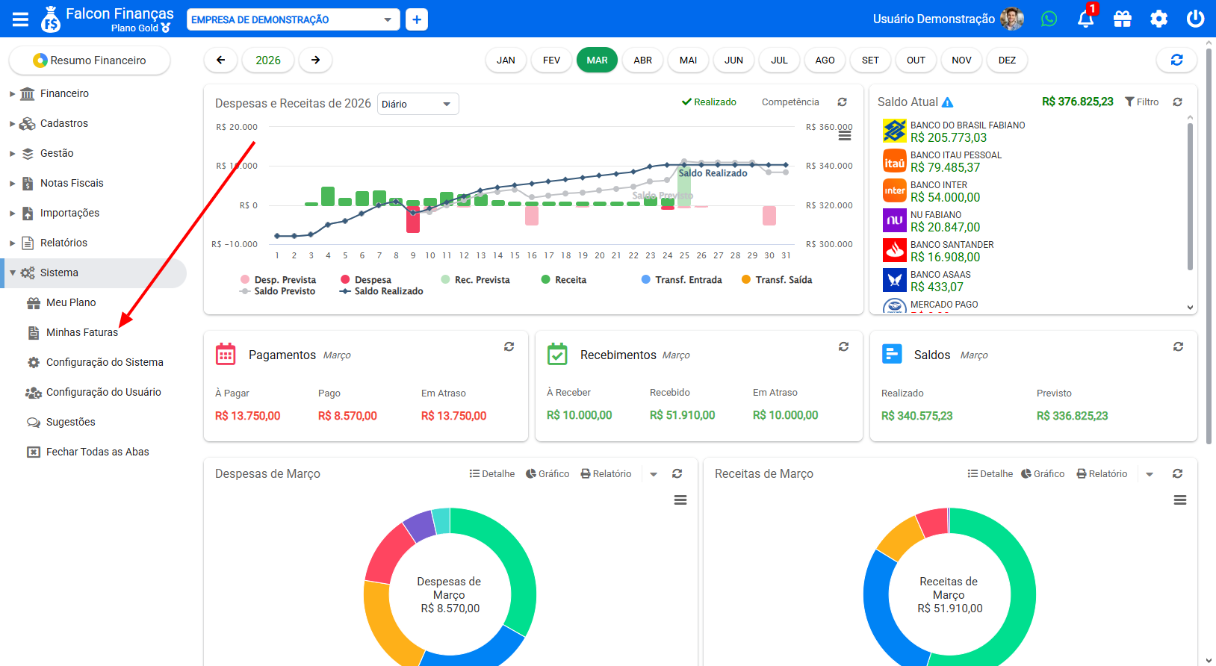Refresh the Recebimentos card

(844, 346)
